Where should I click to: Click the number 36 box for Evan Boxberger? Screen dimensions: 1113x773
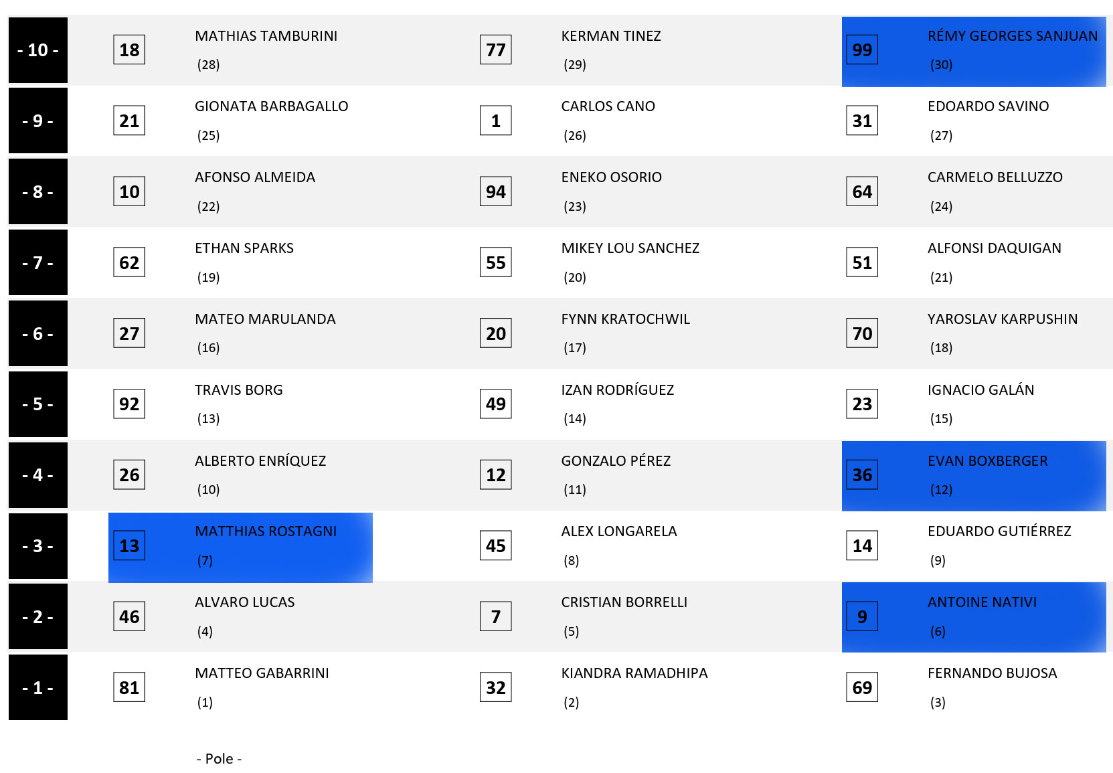coord(862,475)
